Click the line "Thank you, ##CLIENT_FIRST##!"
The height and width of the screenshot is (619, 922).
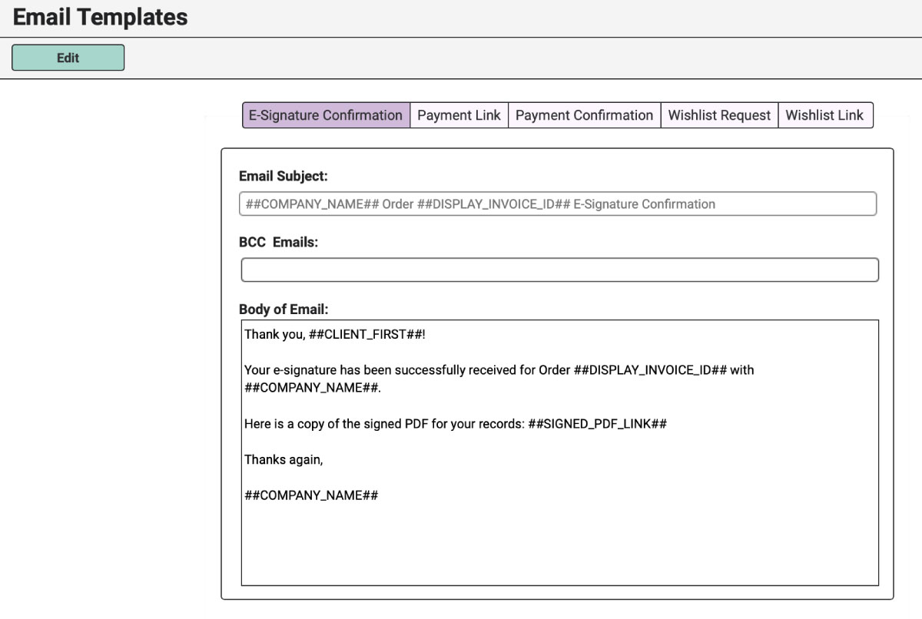pyautogui.click(x=334, y=334)
